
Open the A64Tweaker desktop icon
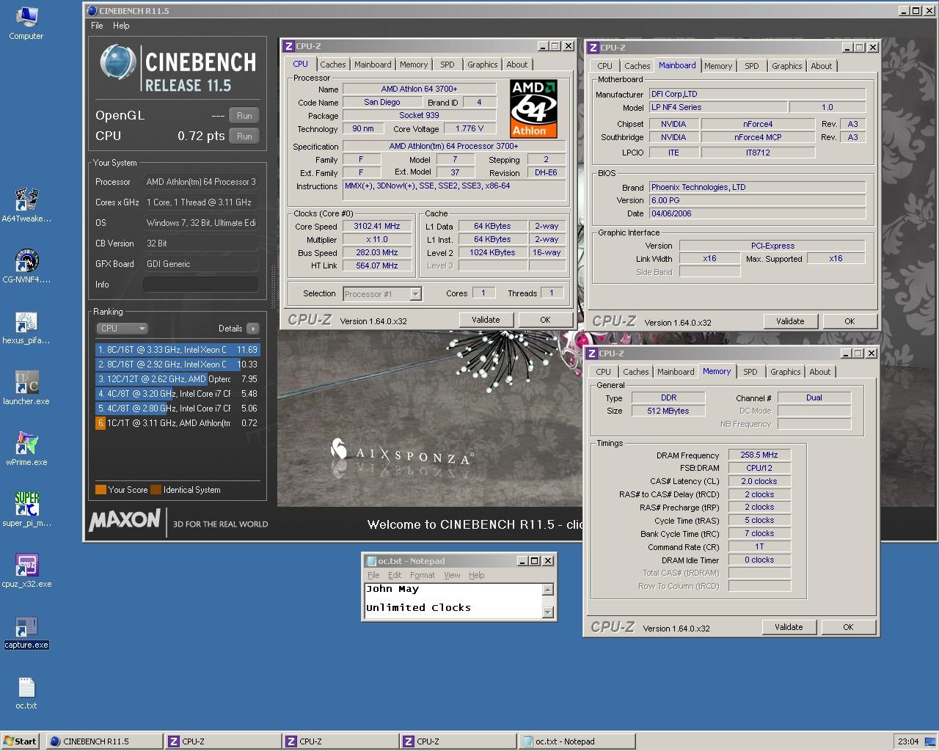pyautogui.click(x=26, y=205)
